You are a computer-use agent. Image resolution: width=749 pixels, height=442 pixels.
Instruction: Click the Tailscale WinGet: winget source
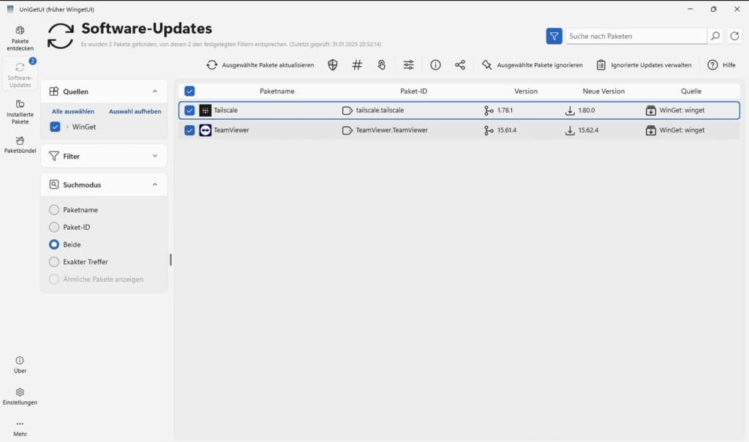pos(682,110)
